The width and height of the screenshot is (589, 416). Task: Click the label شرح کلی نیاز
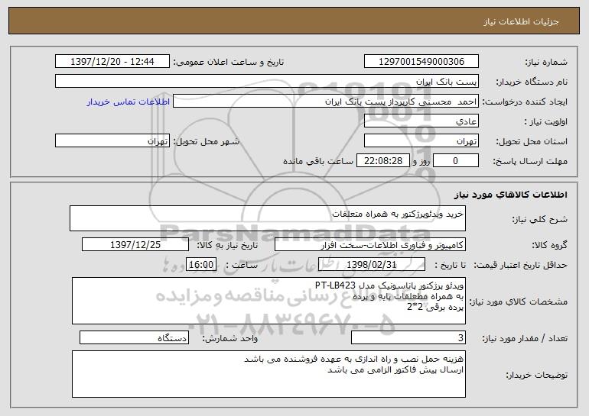[540, 219]
